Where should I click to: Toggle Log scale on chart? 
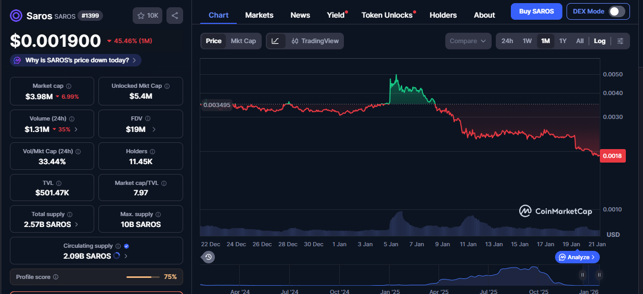(600, 41)
